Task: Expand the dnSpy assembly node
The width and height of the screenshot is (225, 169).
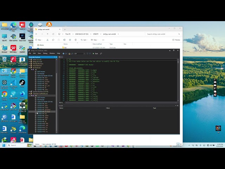Action: (30, 62)
